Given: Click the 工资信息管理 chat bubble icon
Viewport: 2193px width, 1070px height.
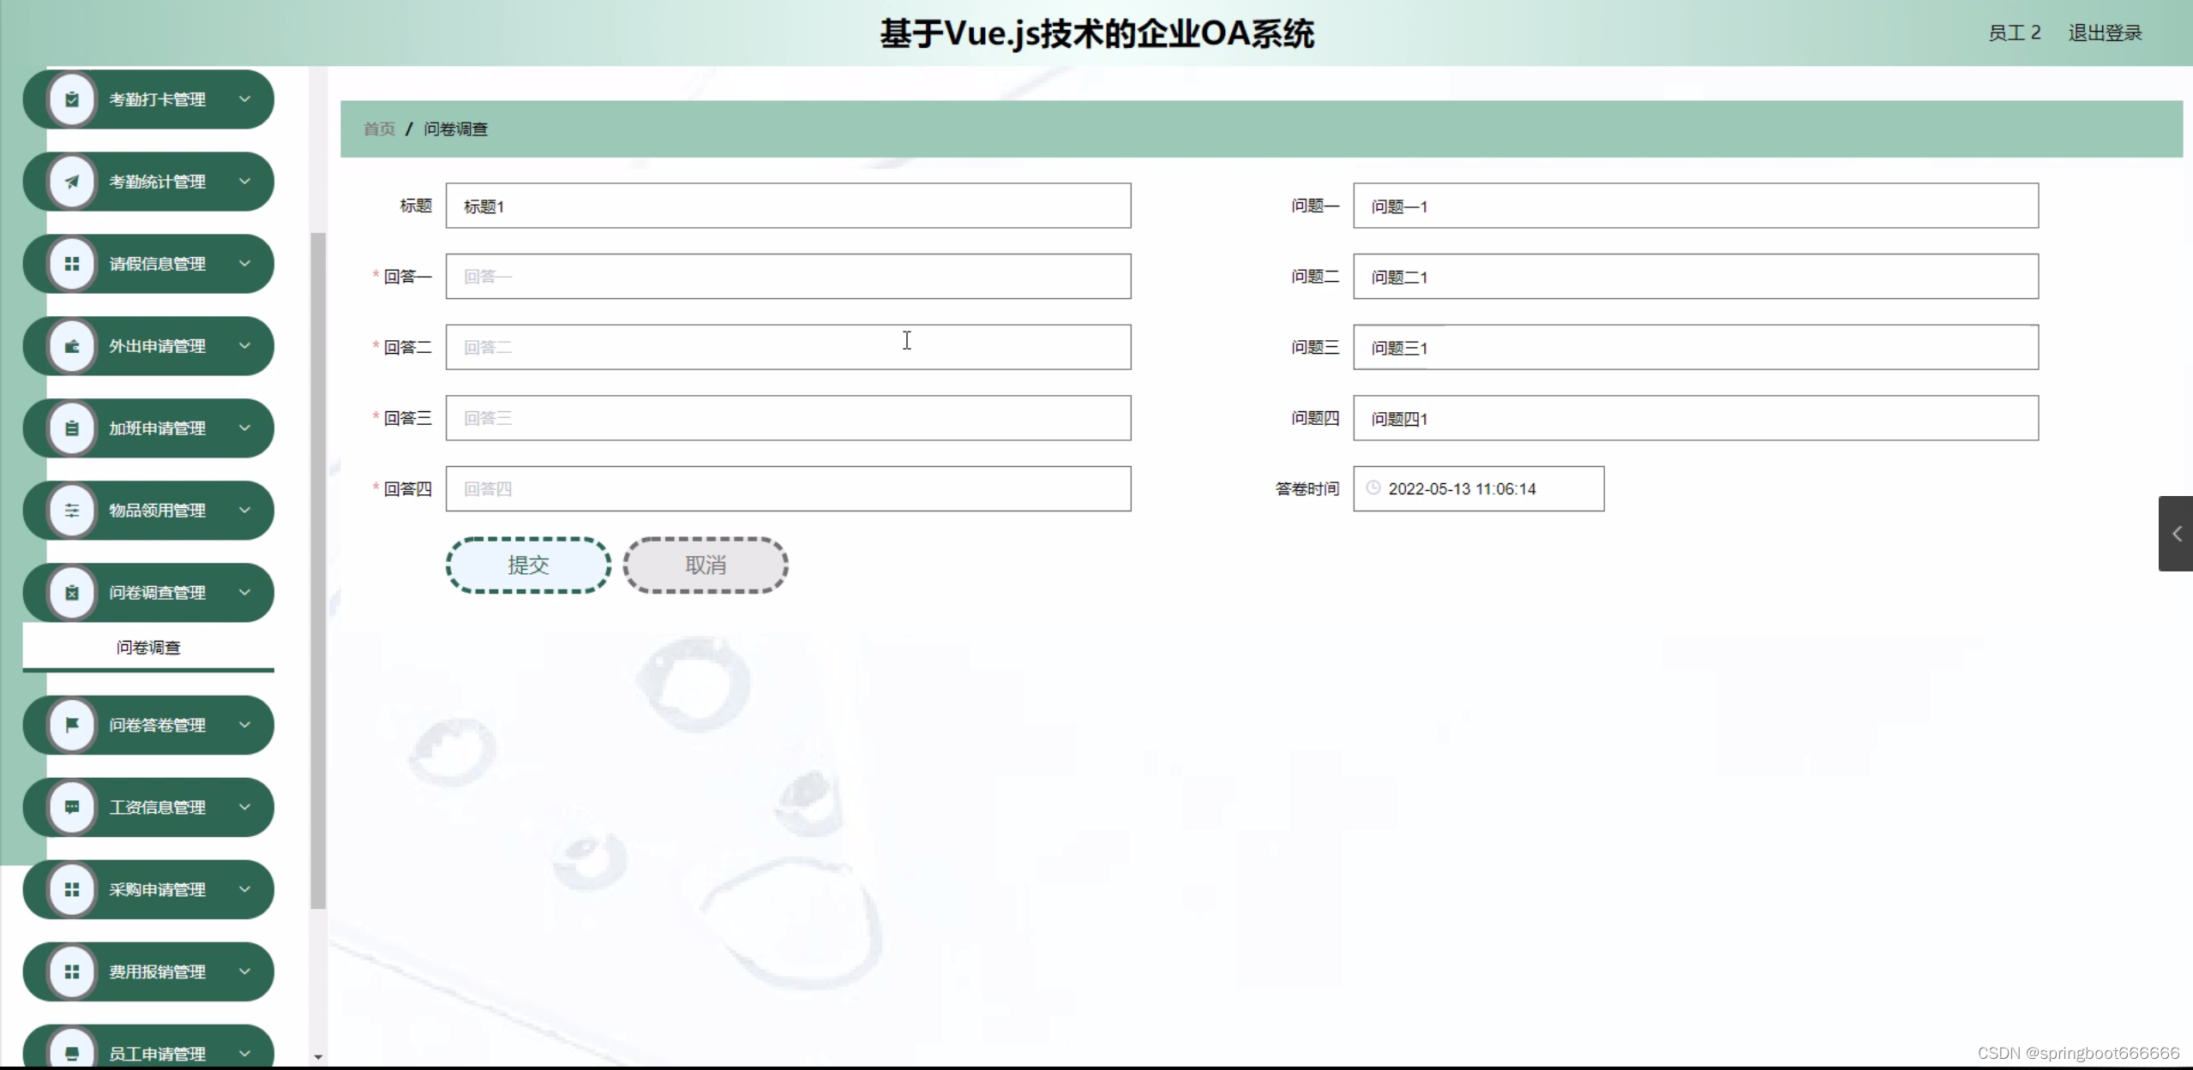Looking at the screenshot, I should [x=72, y=807].
